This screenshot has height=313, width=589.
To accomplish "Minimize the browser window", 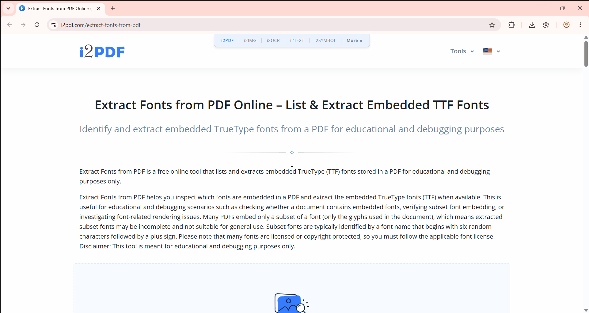I will 545,8.
